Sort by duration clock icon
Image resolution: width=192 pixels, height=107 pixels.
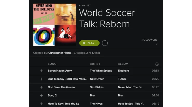coord(157,64)
